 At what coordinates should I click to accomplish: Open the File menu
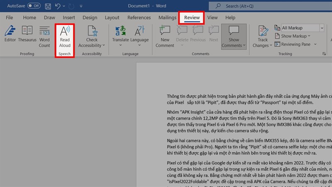pos(9,17)
